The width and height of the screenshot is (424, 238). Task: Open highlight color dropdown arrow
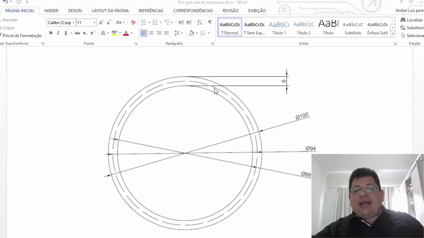[120, 33]
